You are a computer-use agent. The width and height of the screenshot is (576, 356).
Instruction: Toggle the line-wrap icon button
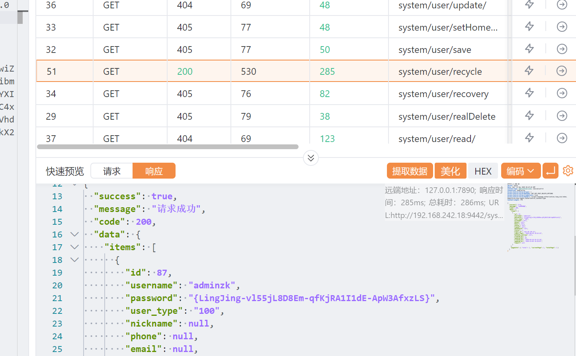(x=551, y=171)
